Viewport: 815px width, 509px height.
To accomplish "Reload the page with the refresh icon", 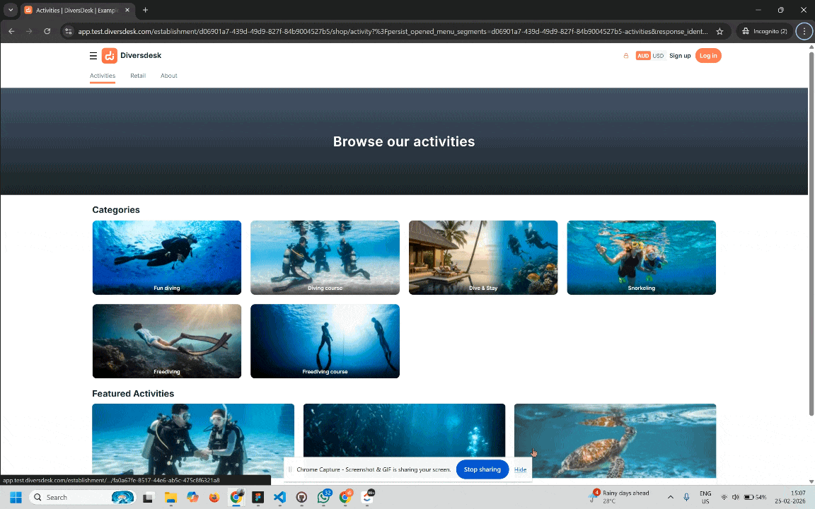I will click(x=47, y=31).
